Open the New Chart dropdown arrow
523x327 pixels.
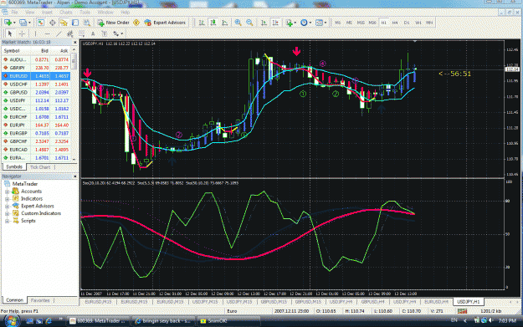14,23
